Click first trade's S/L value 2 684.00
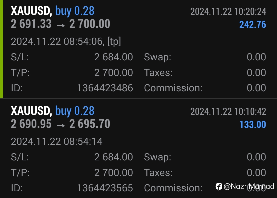277x198 pixels. 113,57
